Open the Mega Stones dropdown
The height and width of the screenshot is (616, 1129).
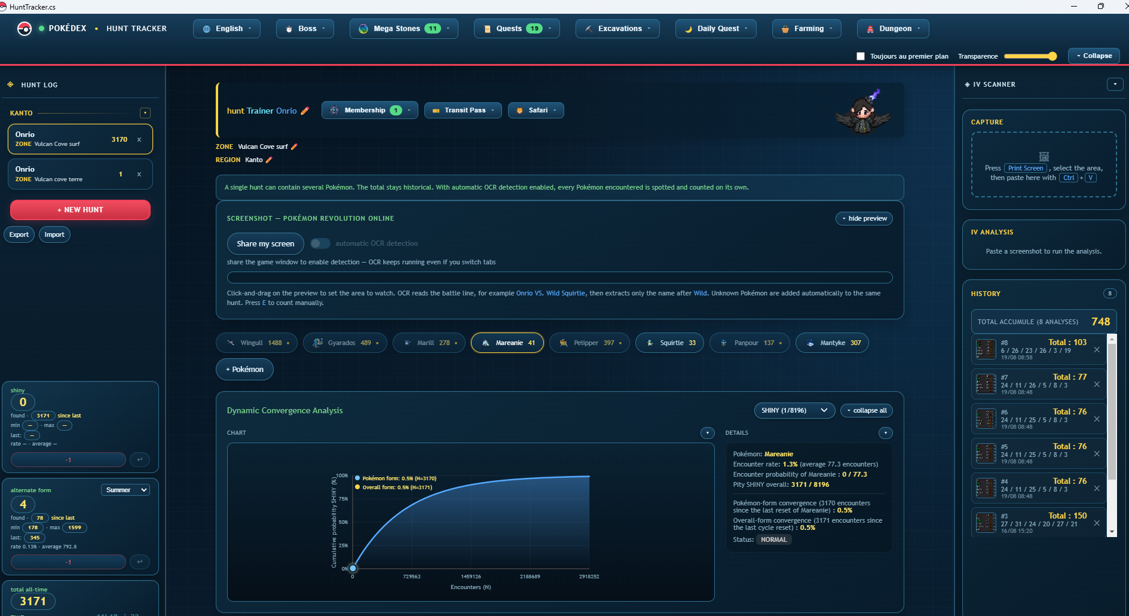pos(404,29)
